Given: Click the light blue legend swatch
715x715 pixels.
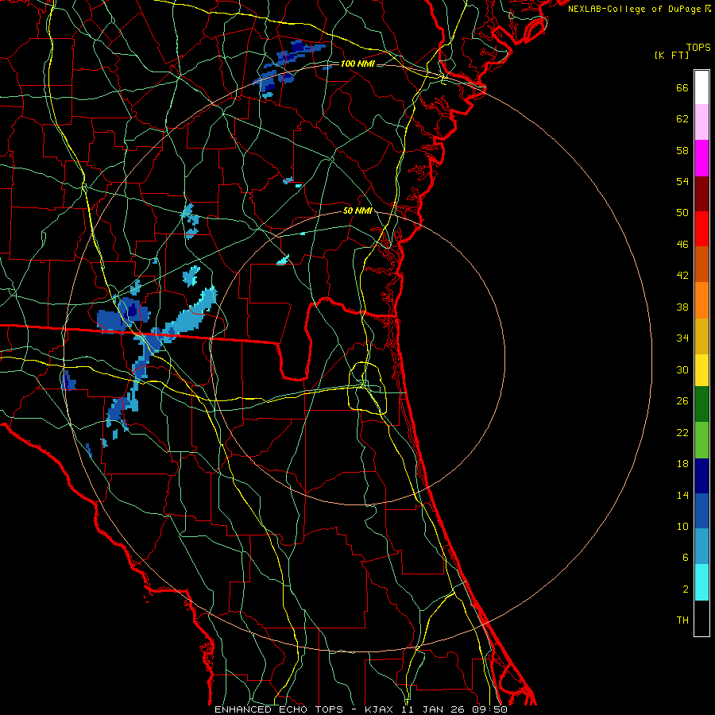Looking at the screenshot, I should (701, 547).
